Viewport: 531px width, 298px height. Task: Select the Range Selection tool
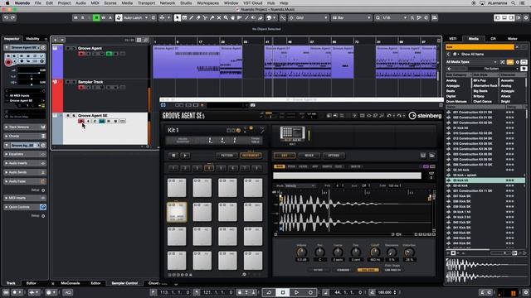tap(184, 18)
